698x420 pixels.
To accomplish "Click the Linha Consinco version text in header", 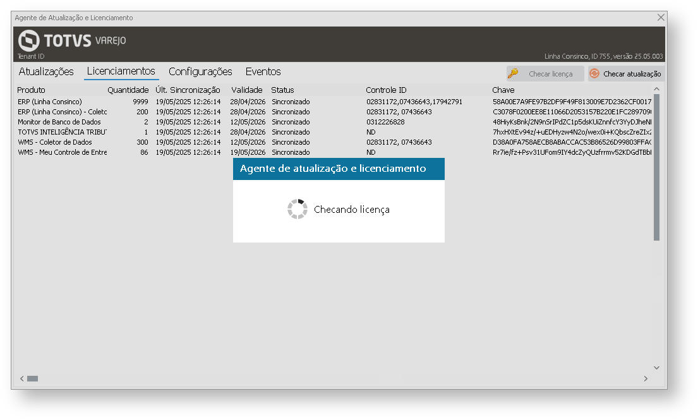I will [x=604, y=56].
